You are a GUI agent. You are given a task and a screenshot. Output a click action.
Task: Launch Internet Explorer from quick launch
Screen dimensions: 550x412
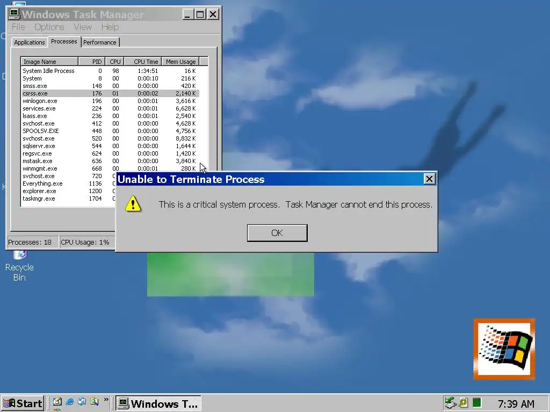tap(69, 401)
